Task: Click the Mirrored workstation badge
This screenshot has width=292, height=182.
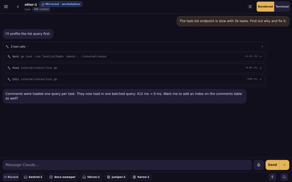Action: pos(61,4)
